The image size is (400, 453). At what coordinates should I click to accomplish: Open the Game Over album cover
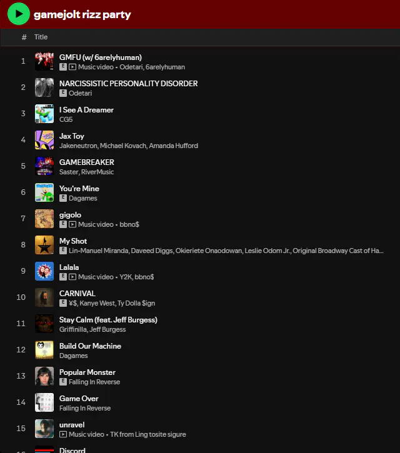[44, 402]
